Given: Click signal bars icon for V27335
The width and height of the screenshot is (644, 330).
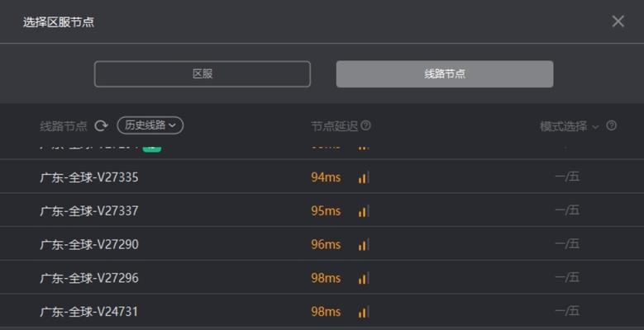Looking at the screenshot, I should tap(364, 177).
